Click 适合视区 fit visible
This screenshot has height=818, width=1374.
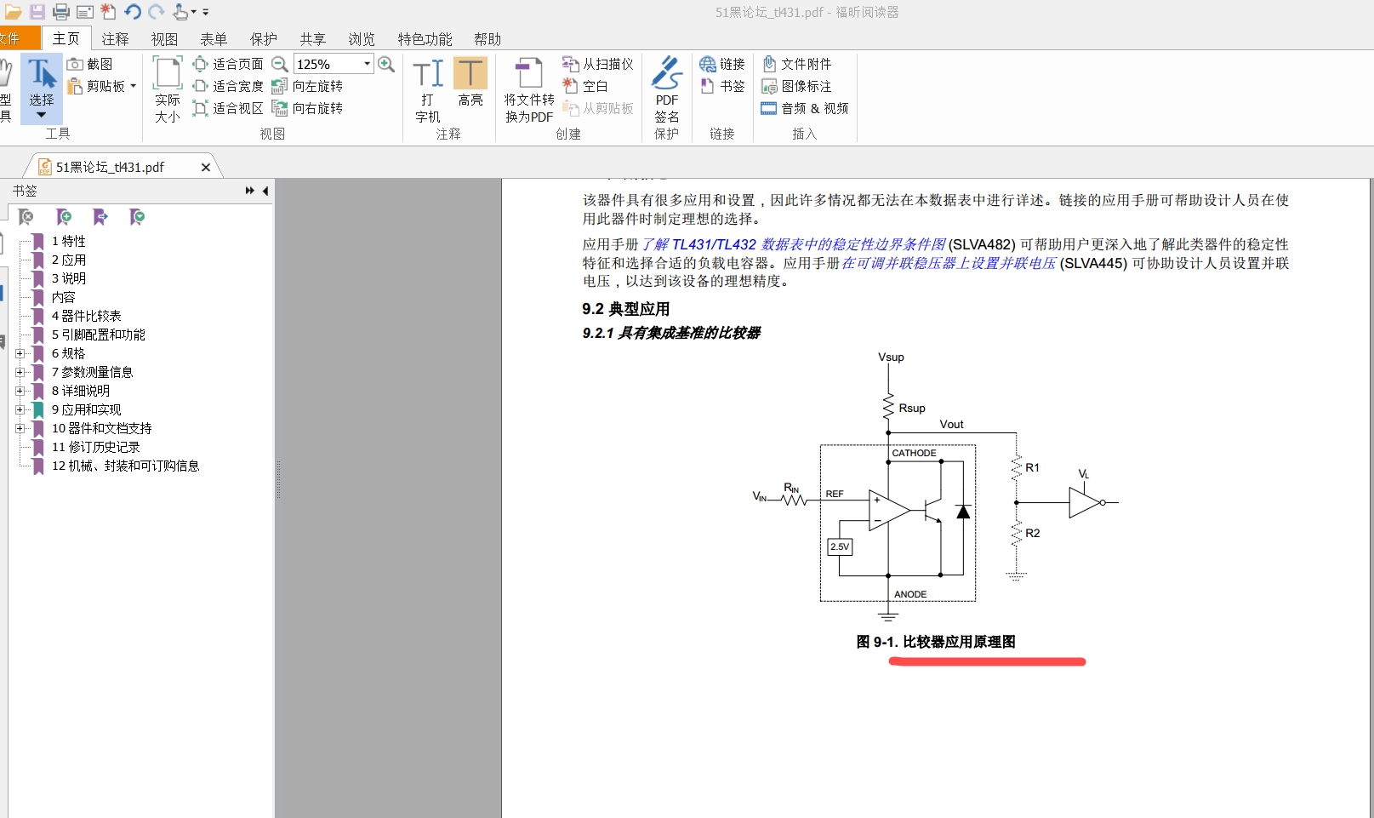click(228, 108)
